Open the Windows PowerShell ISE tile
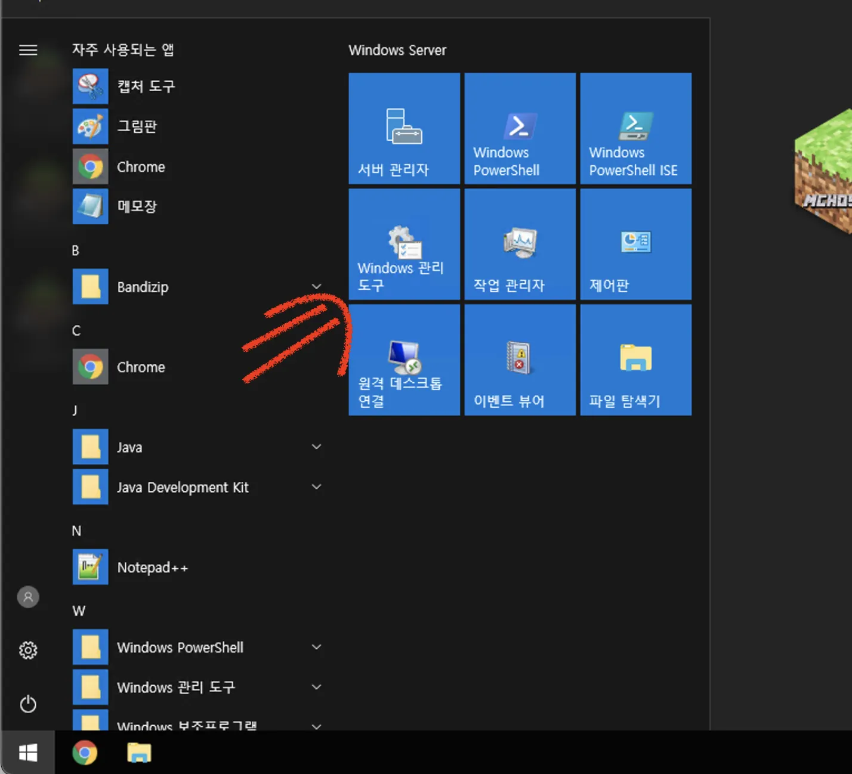This screenshot has width=852, height=774. 636,128
